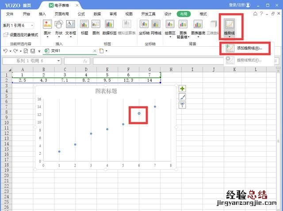The height and width of the screenshot is (211, 283).
Task: Switch to the 视图 ribbon tab
Action: click(129, 14)
